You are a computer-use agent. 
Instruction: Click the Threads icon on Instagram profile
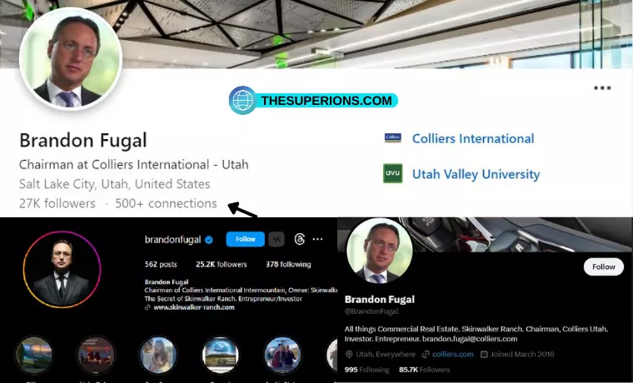pos(300,239)
